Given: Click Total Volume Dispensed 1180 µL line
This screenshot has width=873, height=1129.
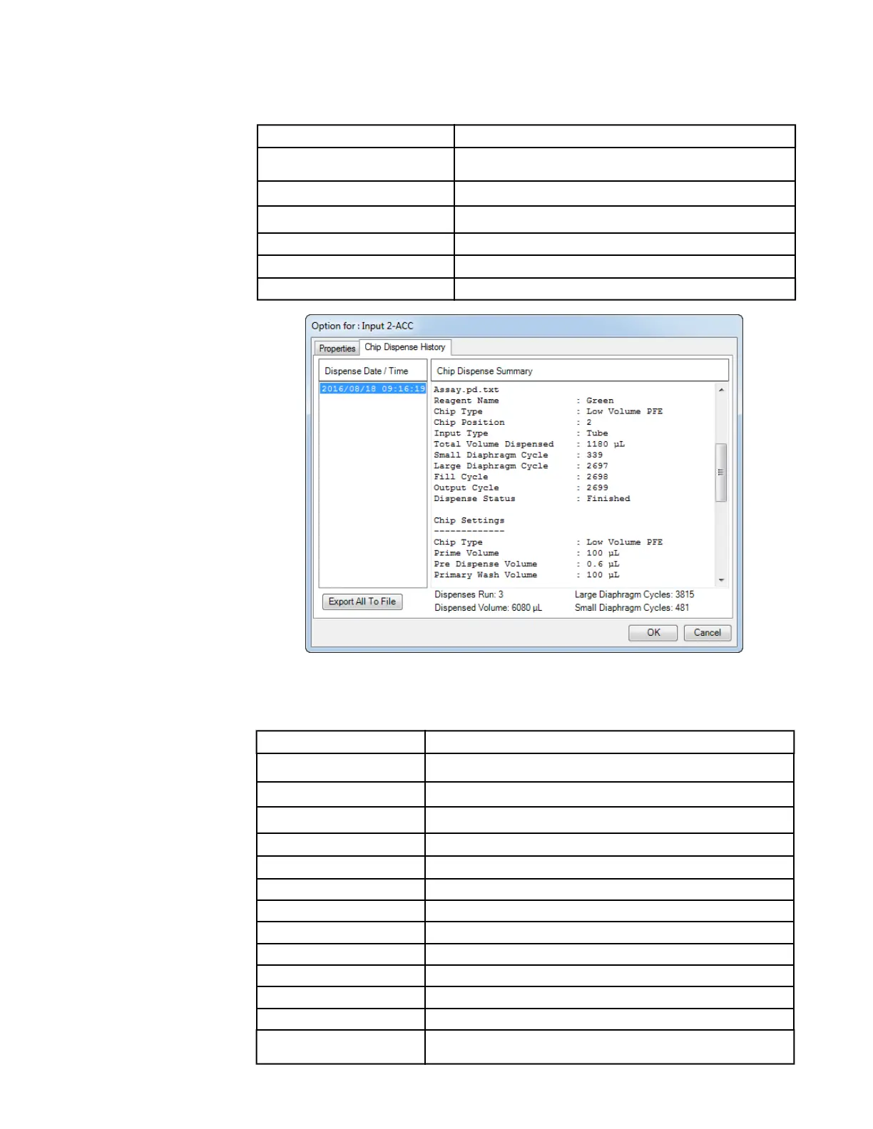Looking at the screenshot, I should 529,444.
